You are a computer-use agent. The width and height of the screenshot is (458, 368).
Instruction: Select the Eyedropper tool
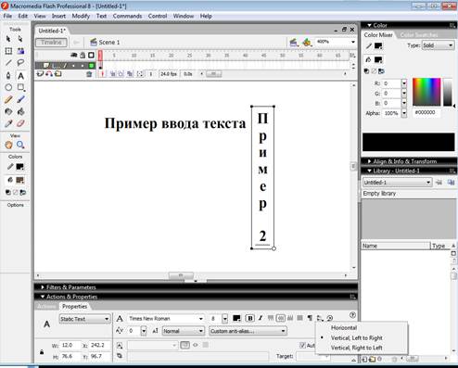8,123
